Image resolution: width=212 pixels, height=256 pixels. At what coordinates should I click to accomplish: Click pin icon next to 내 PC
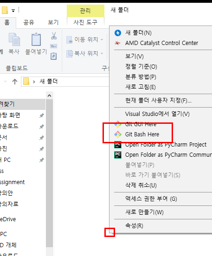point(42,160)
